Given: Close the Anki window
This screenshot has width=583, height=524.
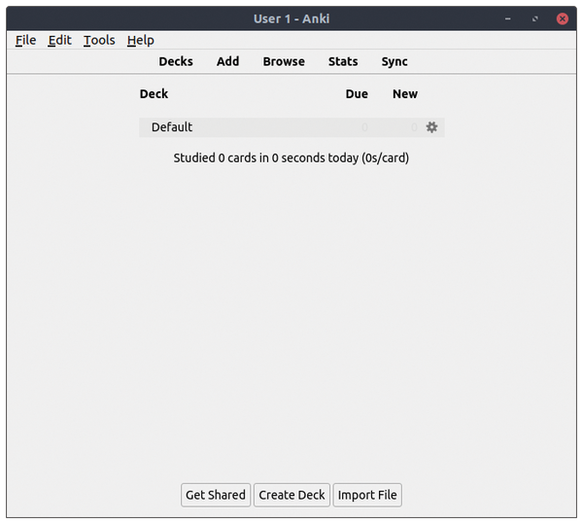Looking at the screenshot, I should point(563,18).
